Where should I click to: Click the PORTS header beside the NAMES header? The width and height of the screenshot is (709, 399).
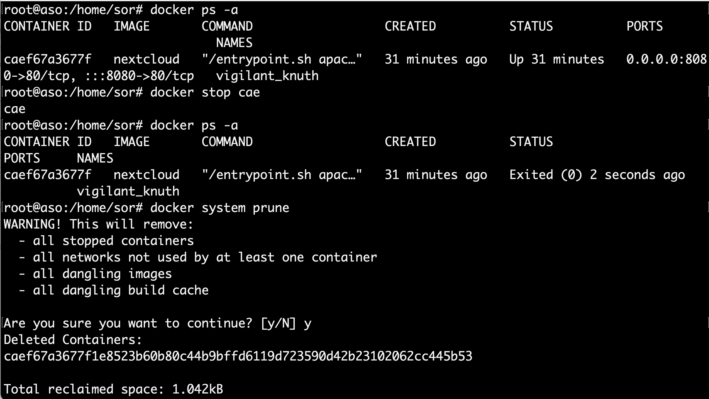pyautogui.click(x=22, y=159)
